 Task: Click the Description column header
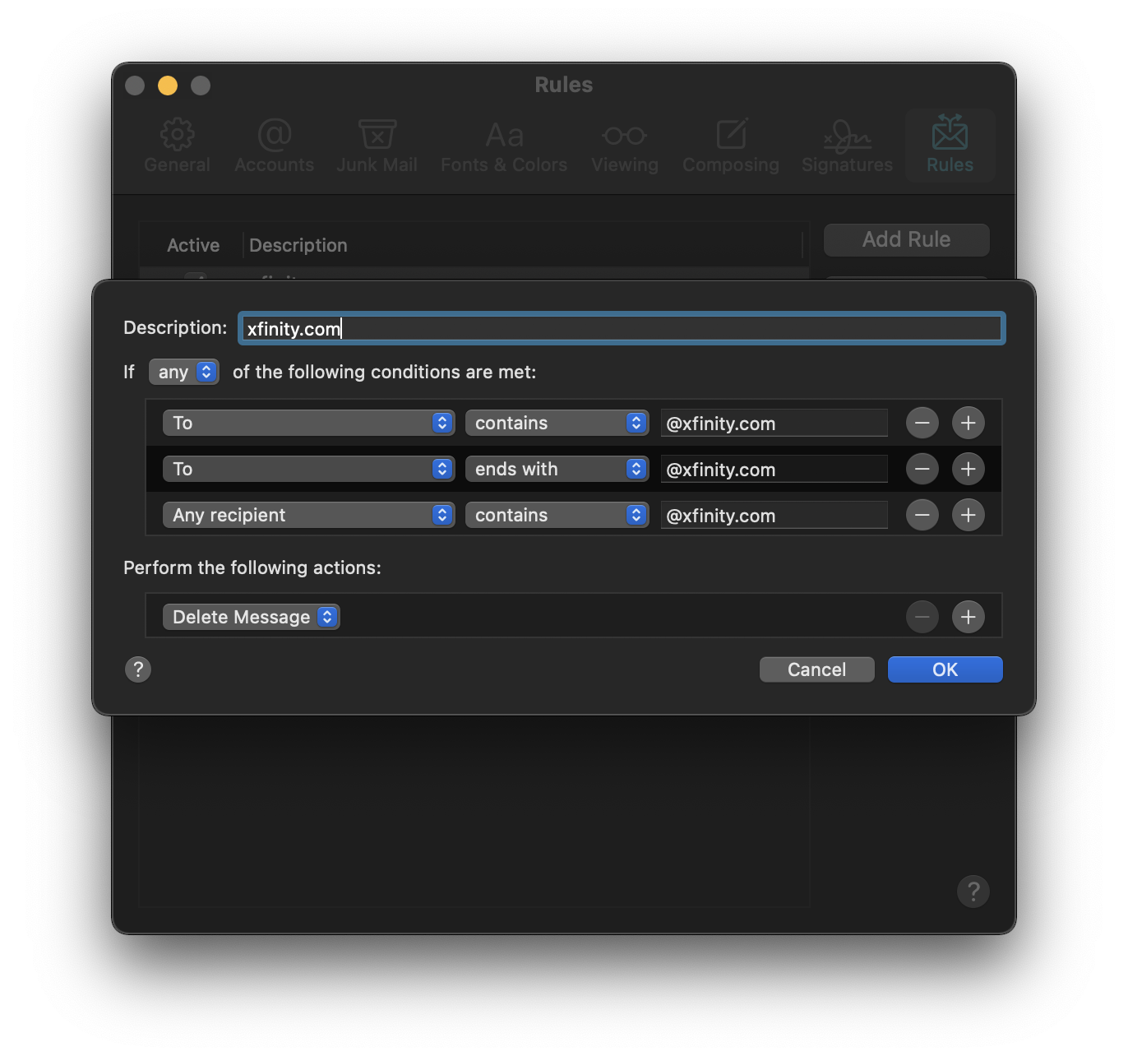298,245
